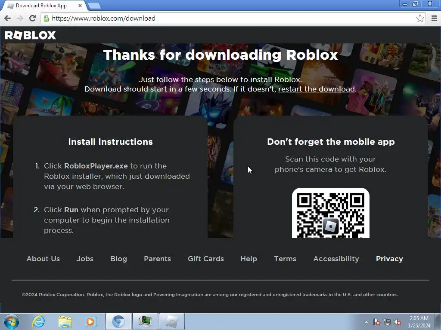The width and height of the screenshot is (441, 330).
Task: Reload the Roblox download page
Action: [32, 18]
